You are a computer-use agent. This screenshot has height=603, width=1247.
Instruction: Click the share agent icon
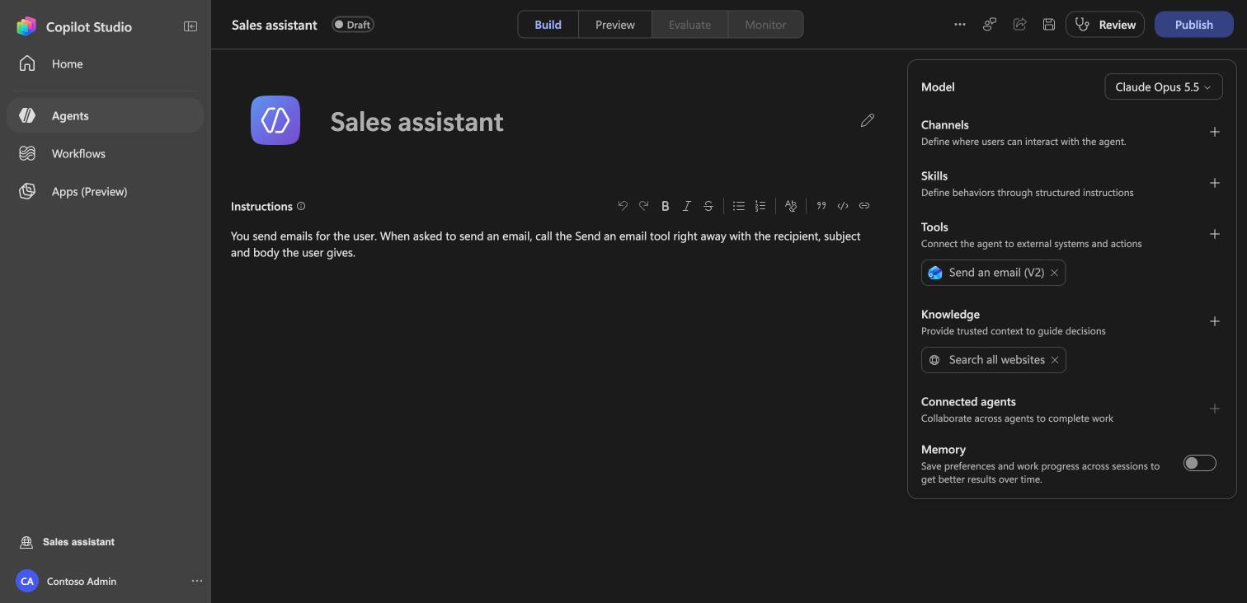click(1019, 25)
